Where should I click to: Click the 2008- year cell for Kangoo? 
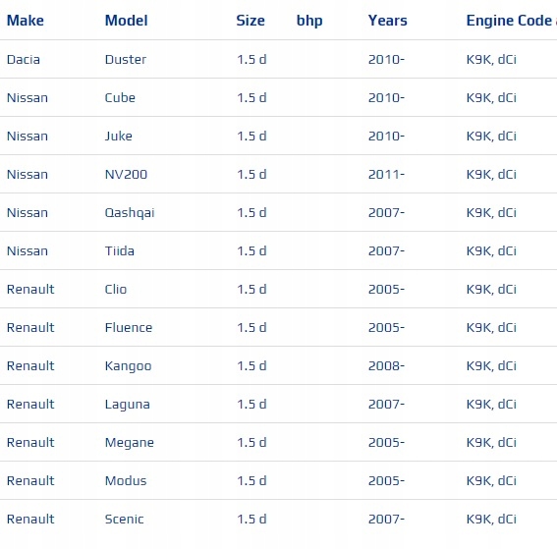pos(386,365)
